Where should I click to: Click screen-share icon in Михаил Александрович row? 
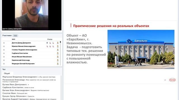[53, 46]
